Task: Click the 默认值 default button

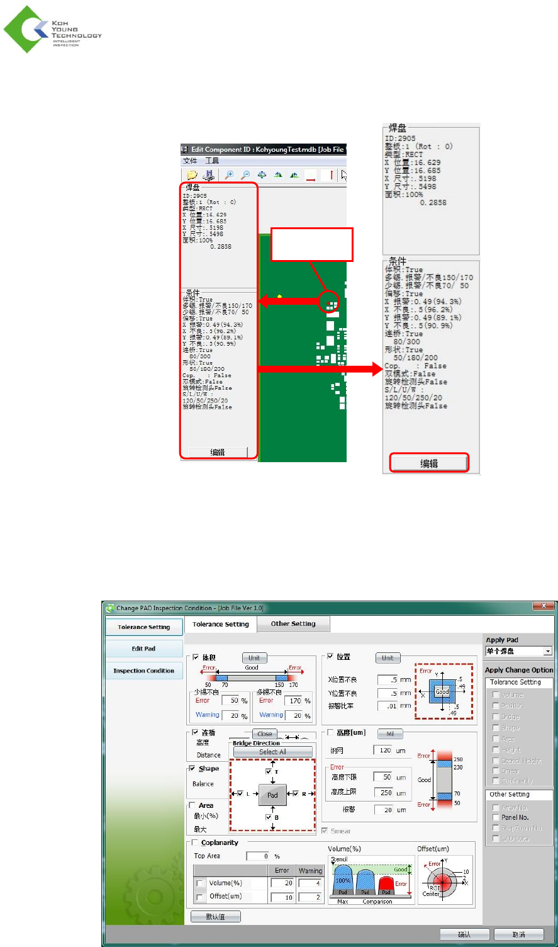Action: tap(216, 917)
